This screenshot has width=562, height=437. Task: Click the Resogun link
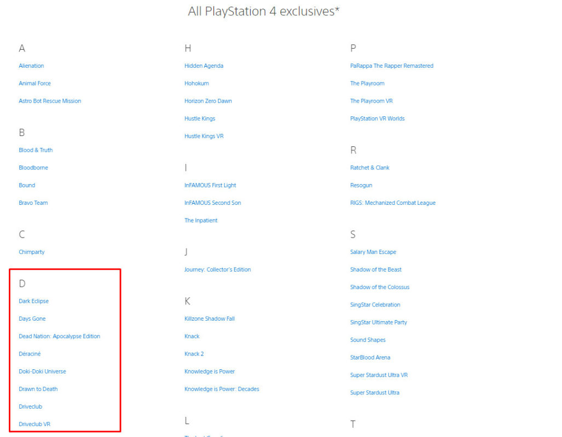pyautogui.click(x=361, y=185)
